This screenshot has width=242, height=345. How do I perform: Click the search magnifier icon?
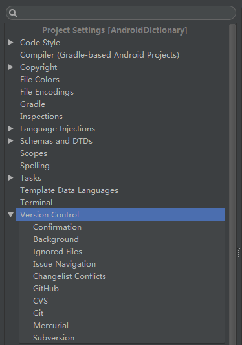[x=13, y=13]
